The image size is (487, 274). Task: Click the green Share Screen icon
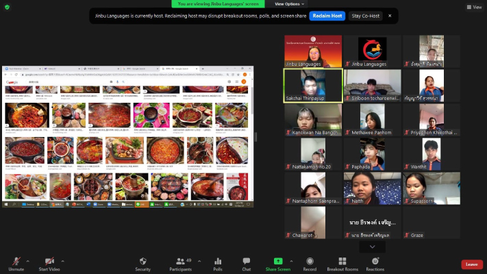click(278, 263)
